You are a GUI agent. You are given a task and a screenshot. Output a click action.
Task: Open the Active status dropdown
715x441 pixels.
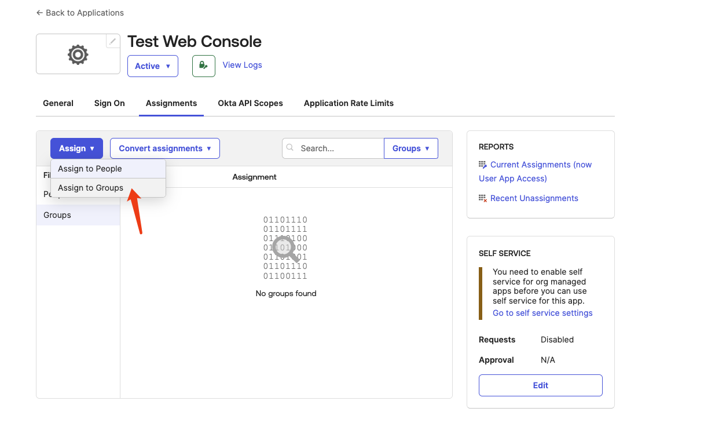(x=153, y=66)
